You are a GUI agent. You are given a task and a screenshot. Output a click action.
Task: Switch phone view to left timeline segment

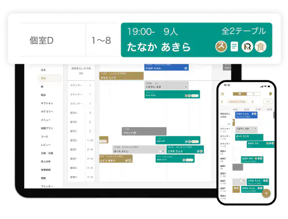[x=240, y=94]
